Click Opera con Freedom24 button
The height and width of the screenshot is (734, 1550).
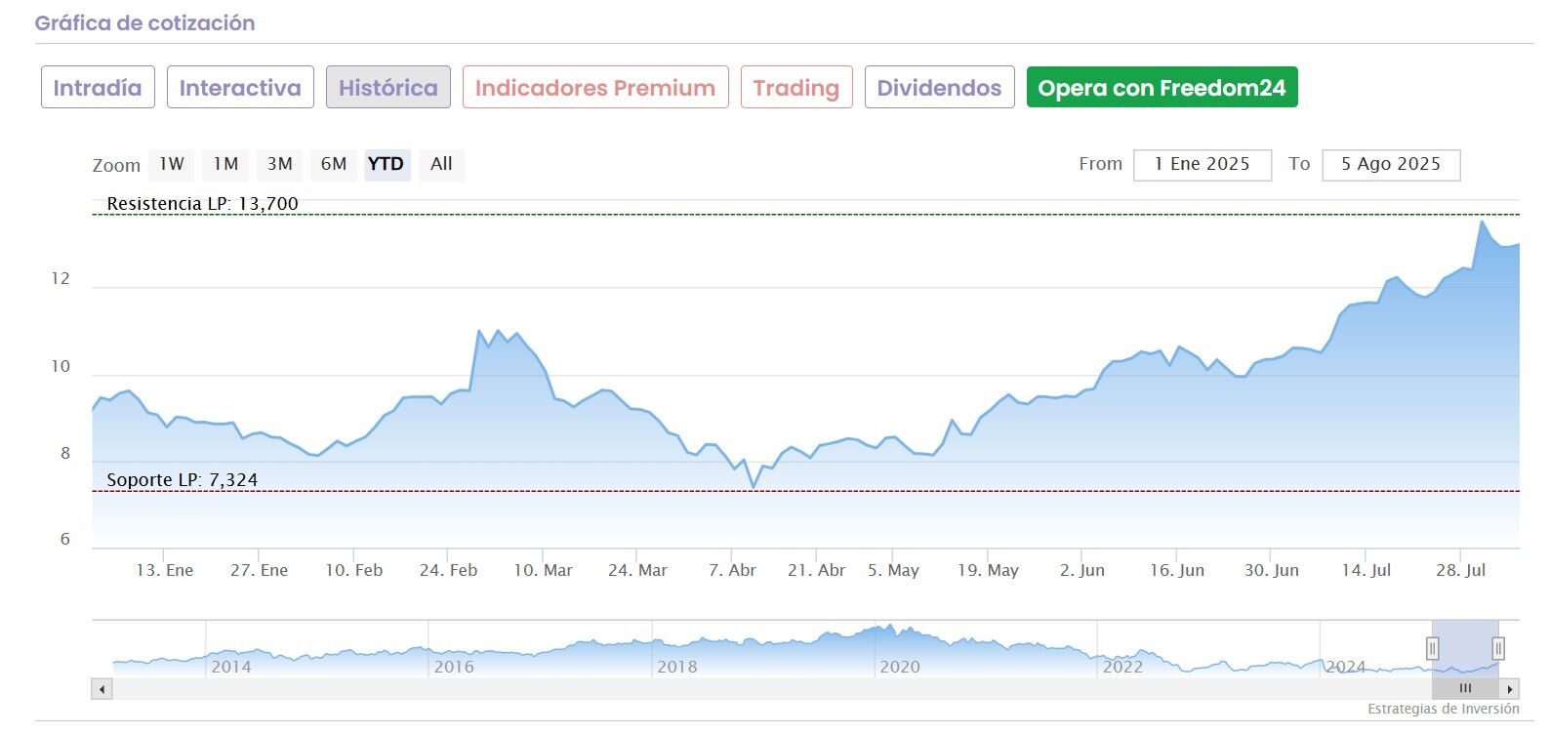point(1162,88)
